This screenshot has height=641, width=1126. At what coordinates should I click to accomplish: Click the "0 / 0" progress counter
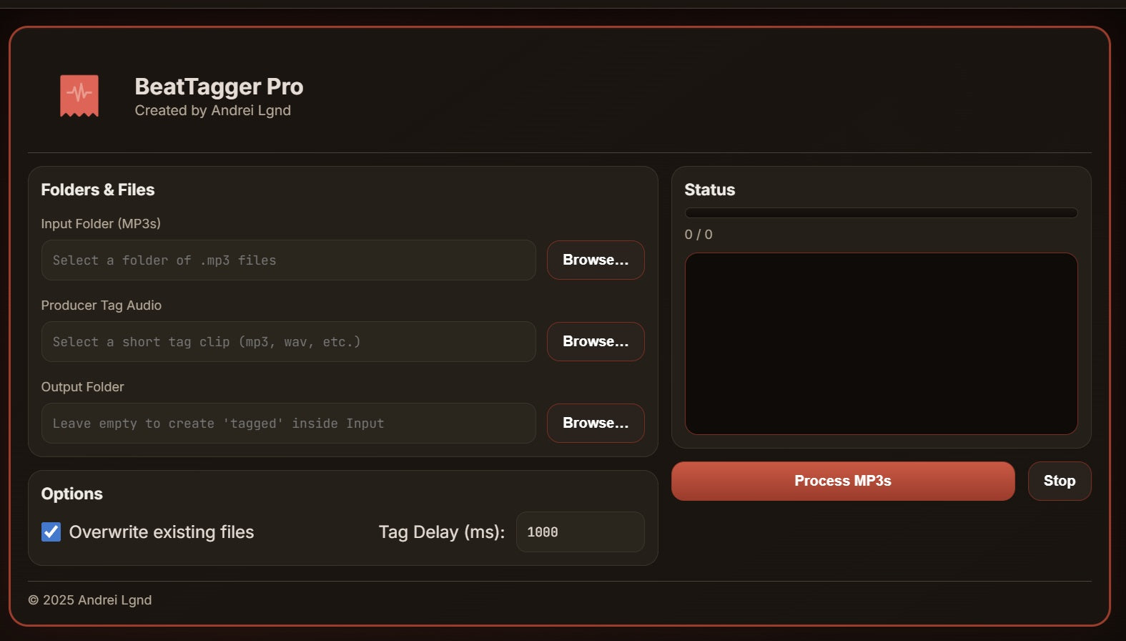coord(698,235)
